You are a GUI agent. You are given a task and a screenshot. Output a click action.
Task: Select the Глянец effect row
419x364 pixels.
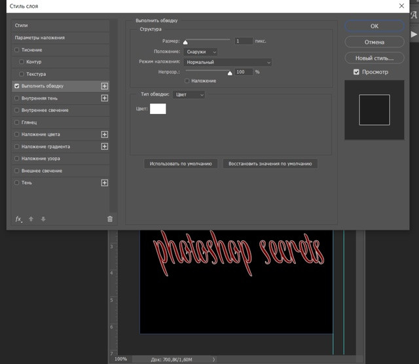(x=61, y=122)
